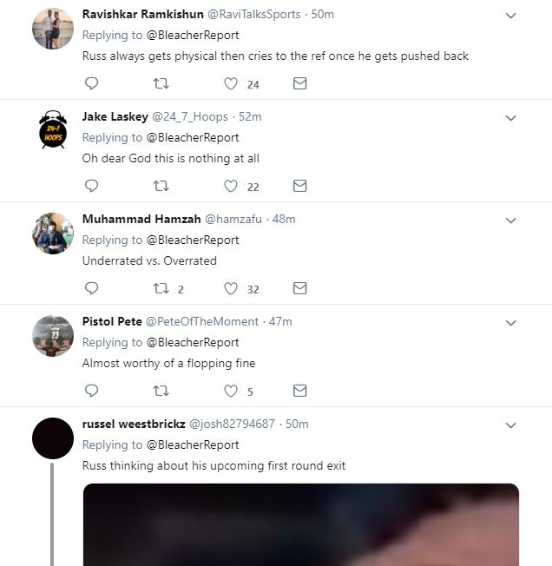This screenshot has width=552, height=566.
Task: Send Jake Laskey's tweet via direct message
Action: pyautogui.click(x=299, y=186)
